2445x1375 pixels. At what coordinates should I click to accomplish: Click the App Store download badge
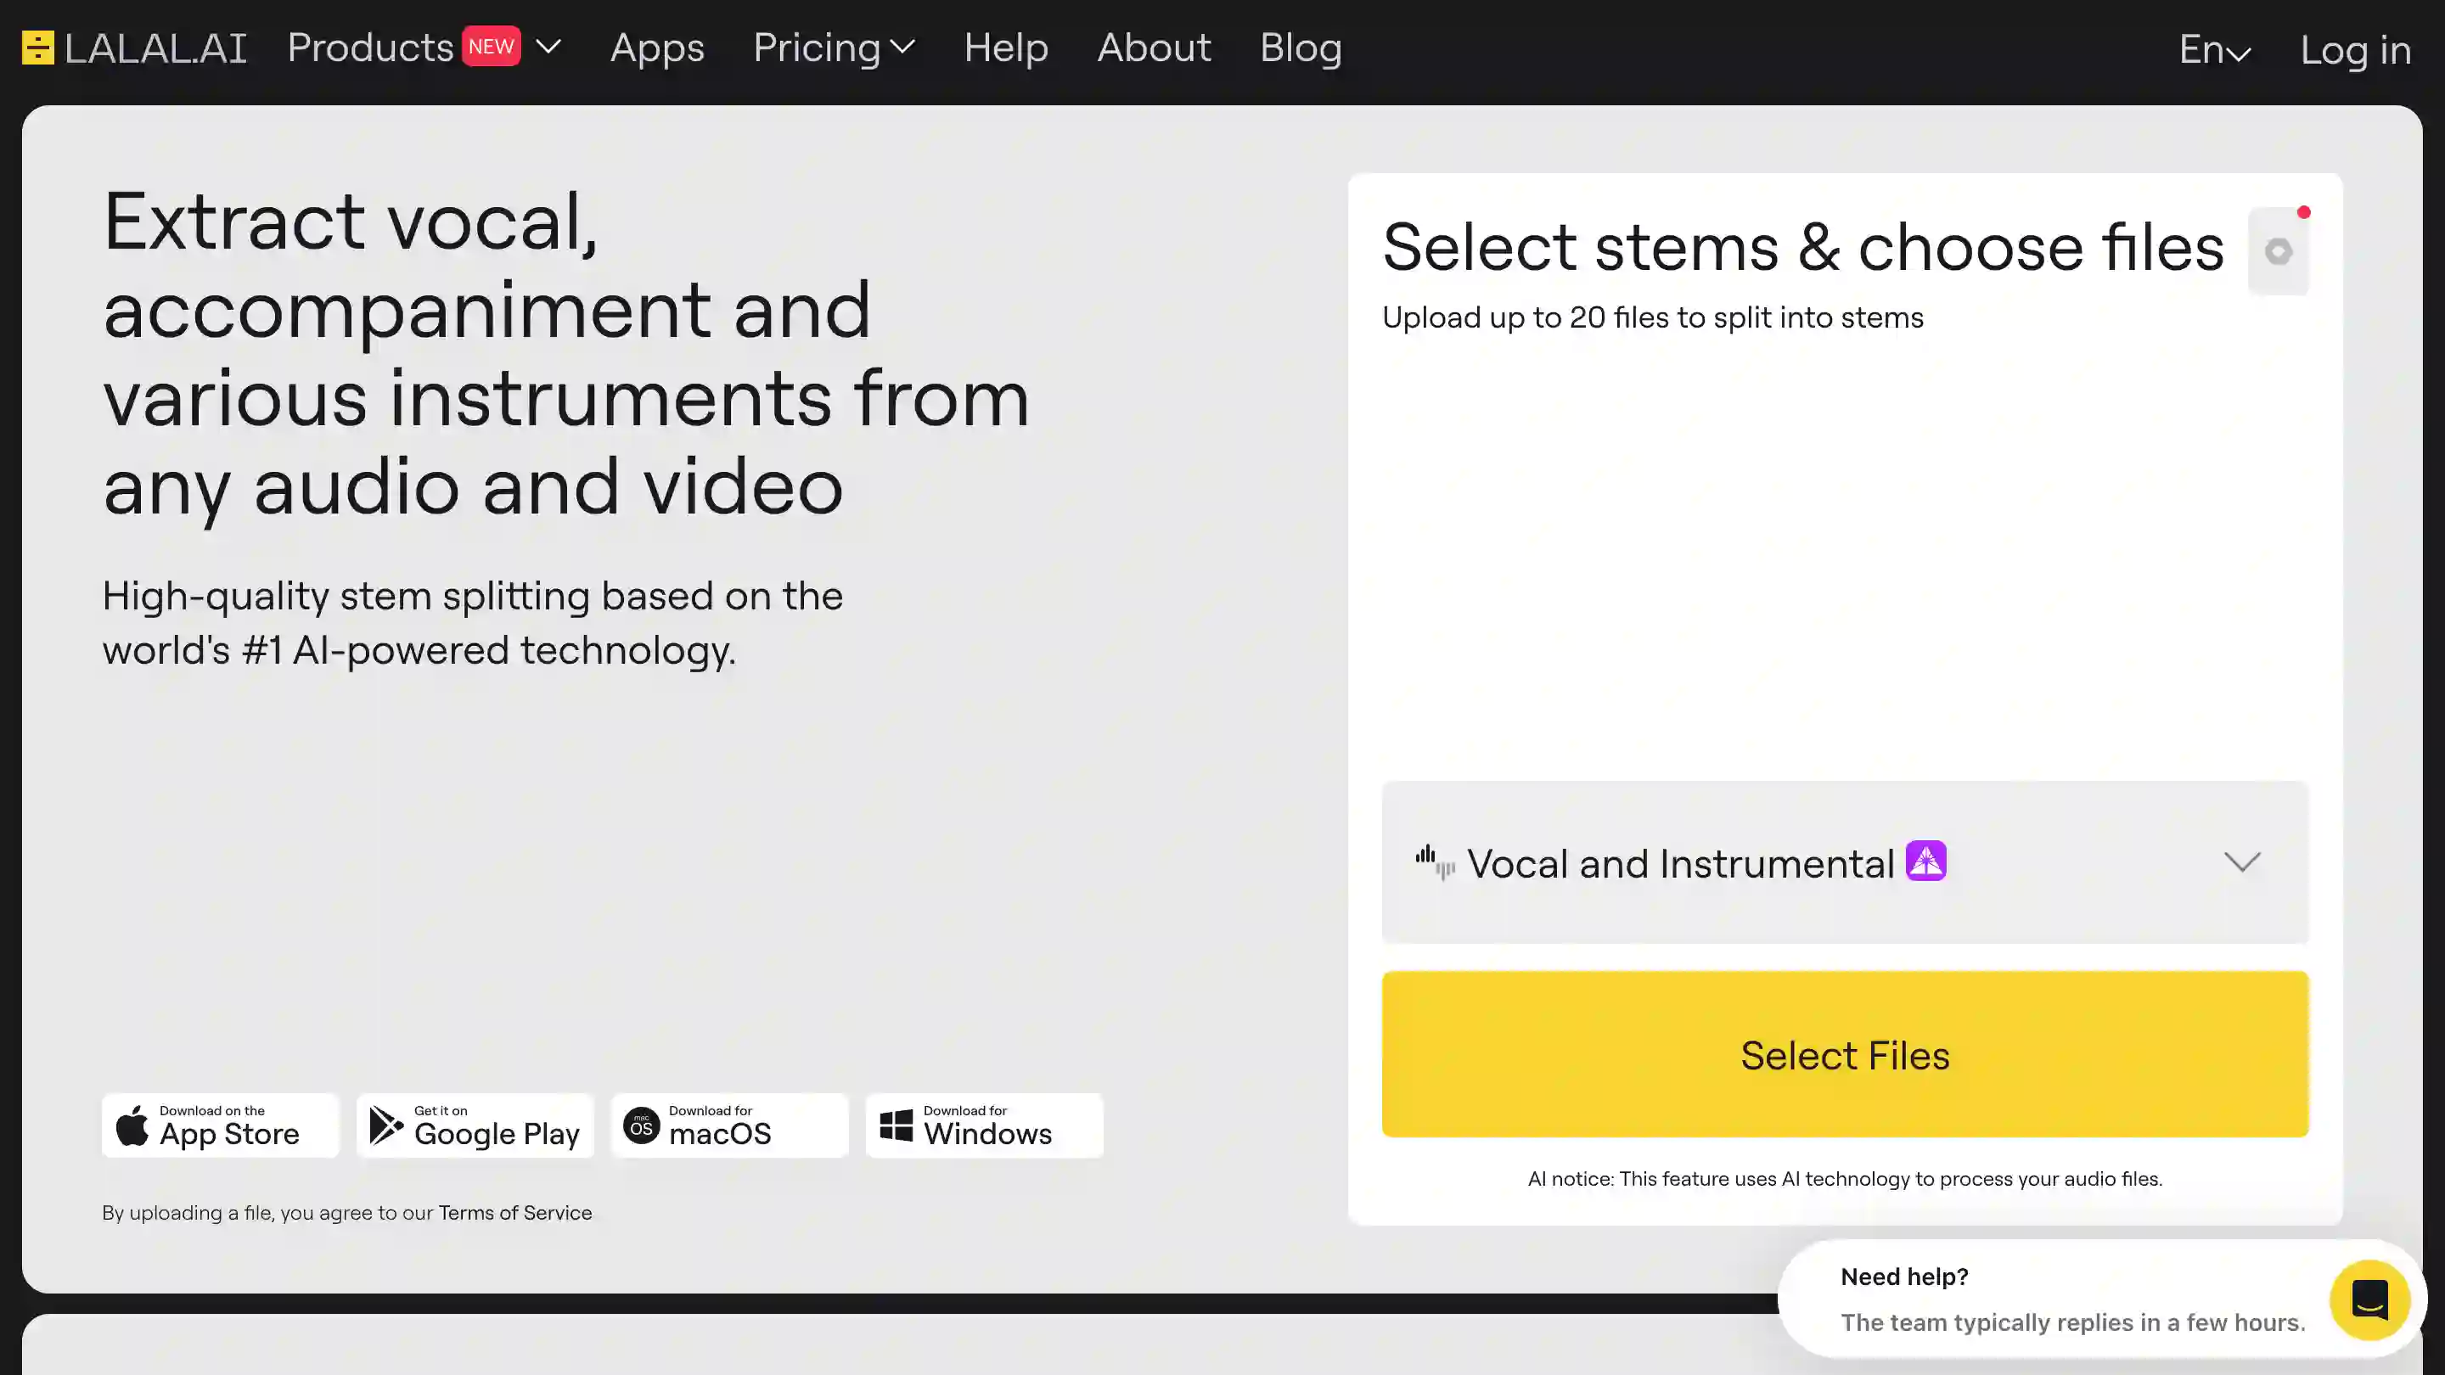[220, 1125]
